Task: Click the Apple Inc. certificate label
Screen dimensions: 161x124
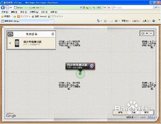Action: tap(93, 7)
